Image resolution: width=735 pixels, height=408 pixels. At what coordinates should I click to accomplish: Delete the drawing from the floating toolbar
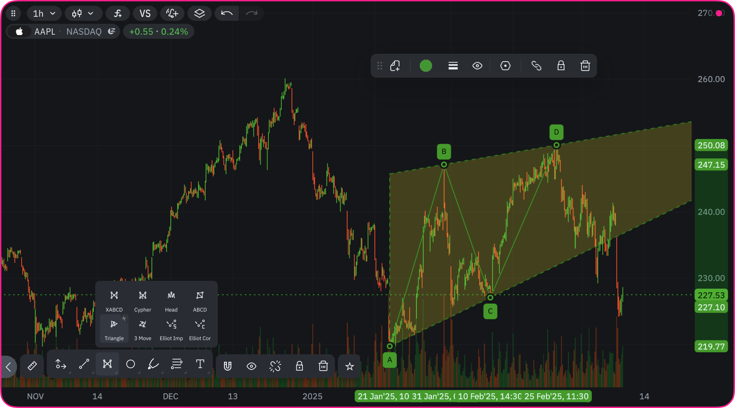(x=585, y=66)
